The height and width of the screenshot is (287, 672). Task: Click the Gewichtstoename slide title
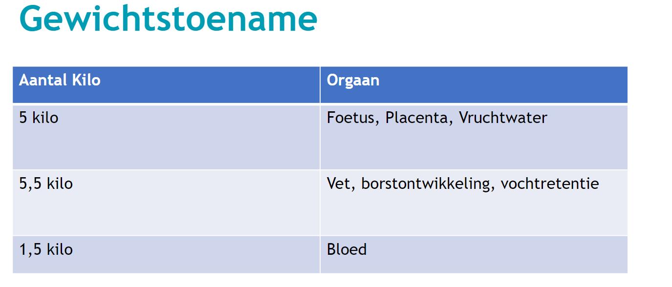pyautogui.click(x=168, y=20)
